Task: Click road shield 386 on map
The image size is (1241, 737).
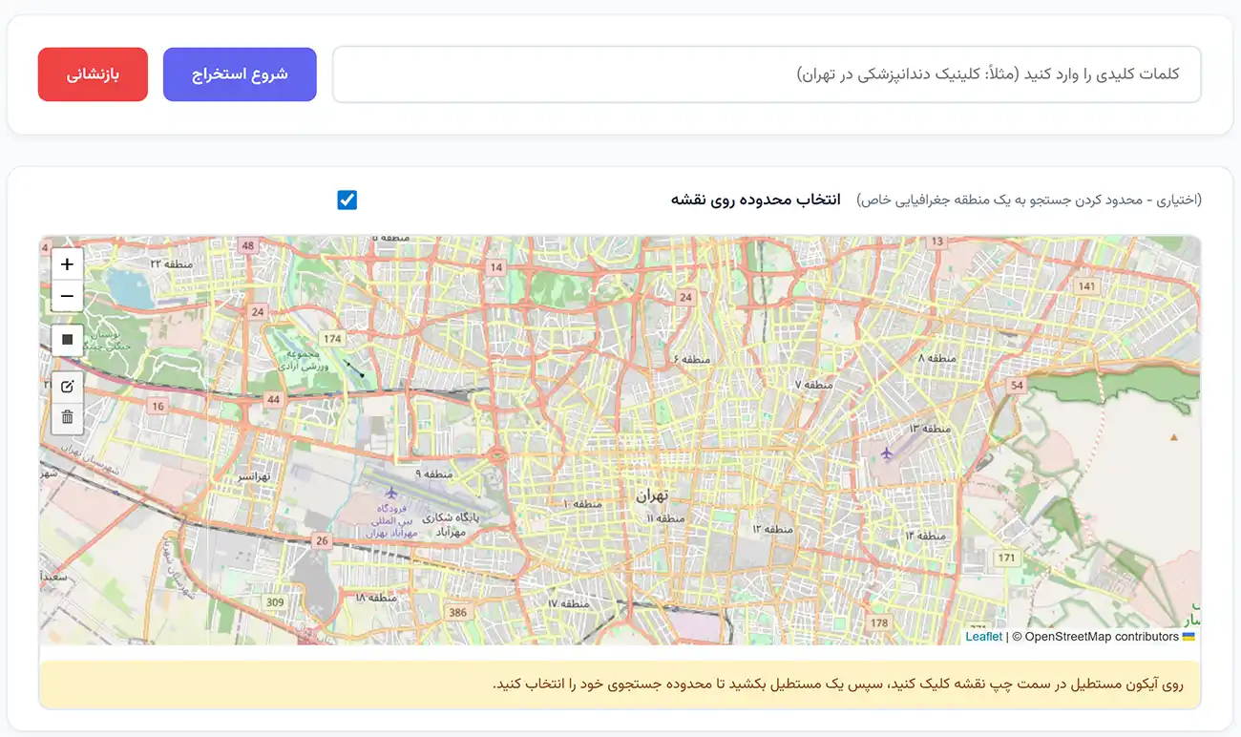Action: 458,612
